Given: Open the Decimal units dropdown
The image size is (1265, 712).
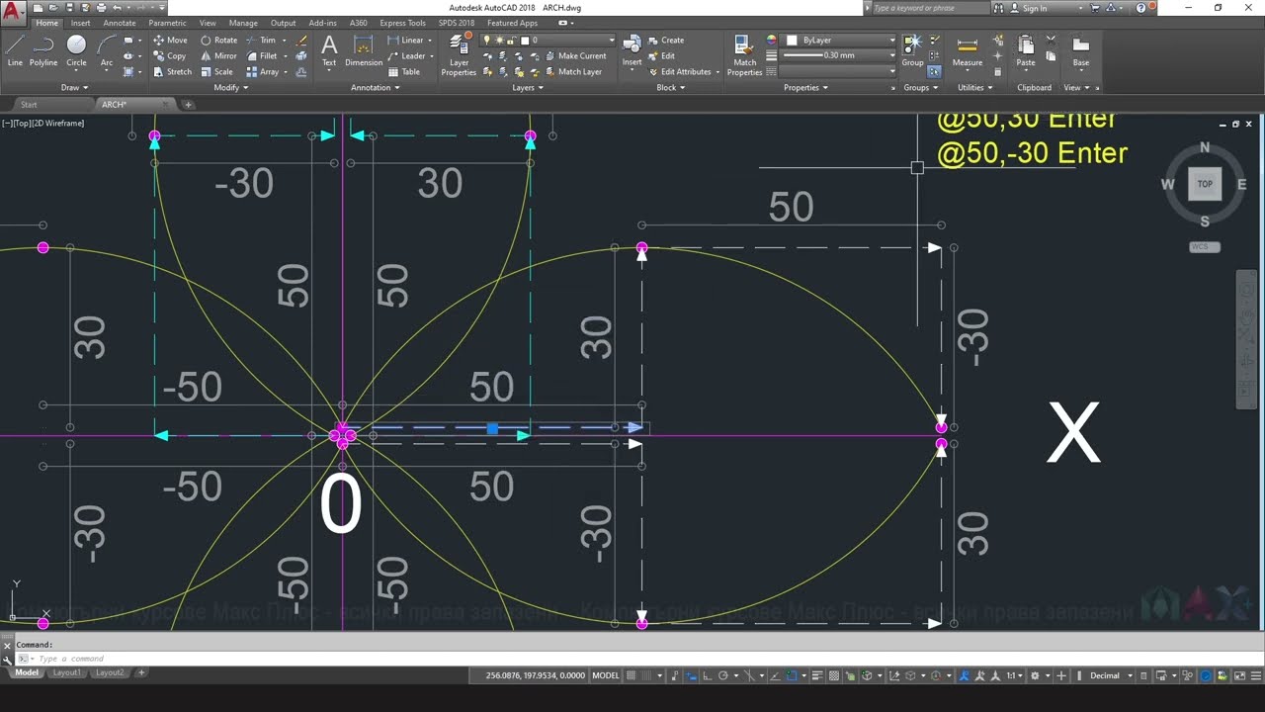Looking at the screenshot, I should 1110,675.
